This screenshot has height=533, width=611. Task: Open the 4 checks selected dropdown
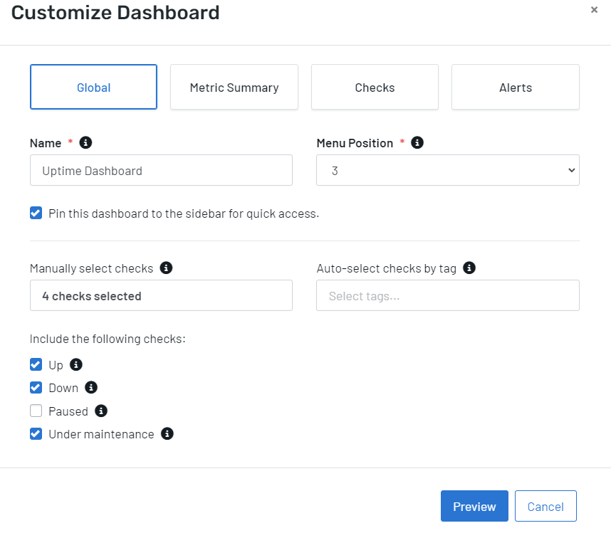pyautogui.click(x=161, y=295)
